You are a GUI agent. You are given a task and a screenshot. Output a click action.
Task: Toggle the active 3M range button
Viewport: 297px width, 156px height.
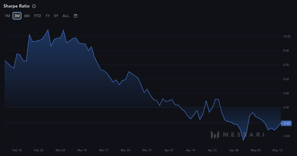[x=17, y=16]
